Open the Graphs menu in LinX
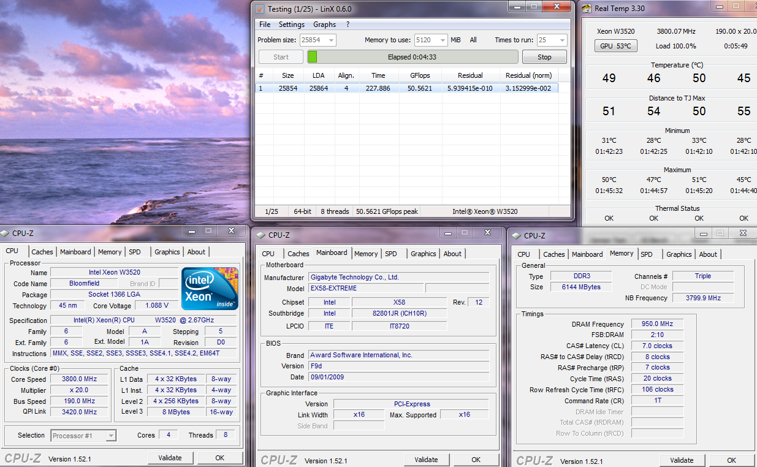This screenshot has width=757, height=467. 324,25
